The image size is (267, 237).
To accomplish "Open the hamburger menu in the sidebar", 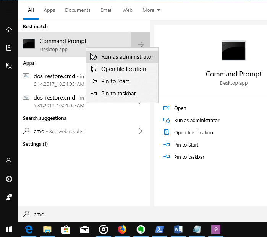I will click(9, 11).
